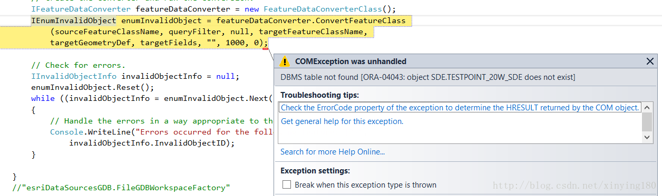Click the yellow warning icon in exception dialog

pyautogui.click(x=285, y=61)
